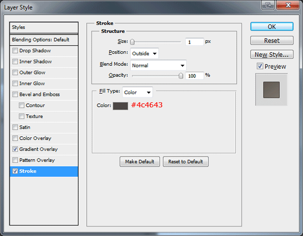Click the OK button
This screenshot has width=303, height=236.
coord(272,26)
